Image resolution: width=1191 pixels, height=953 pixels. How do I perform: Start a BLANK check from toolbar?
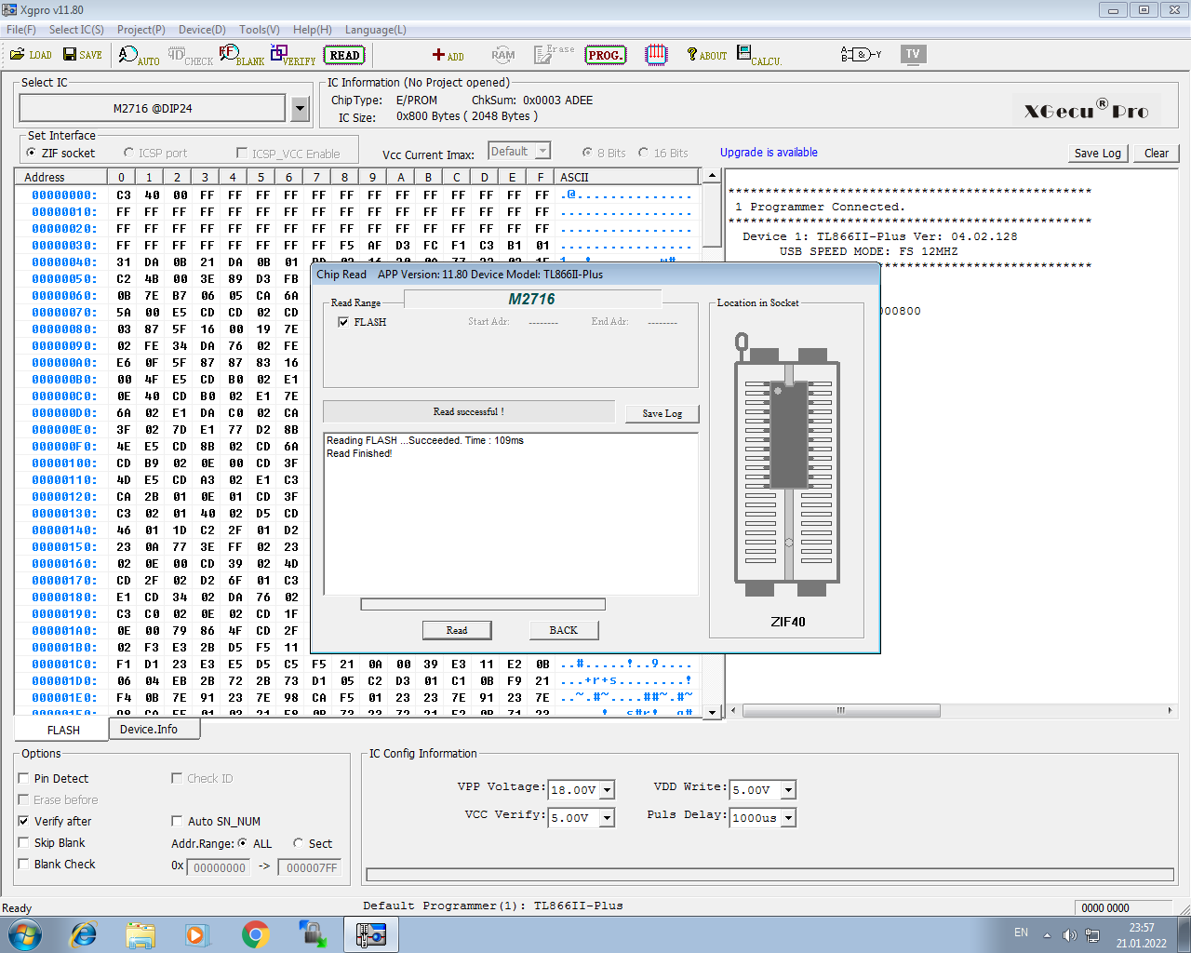(242, 56)
